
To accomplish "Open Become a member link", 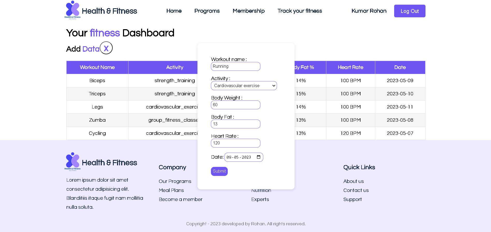I will coord(180,199).
